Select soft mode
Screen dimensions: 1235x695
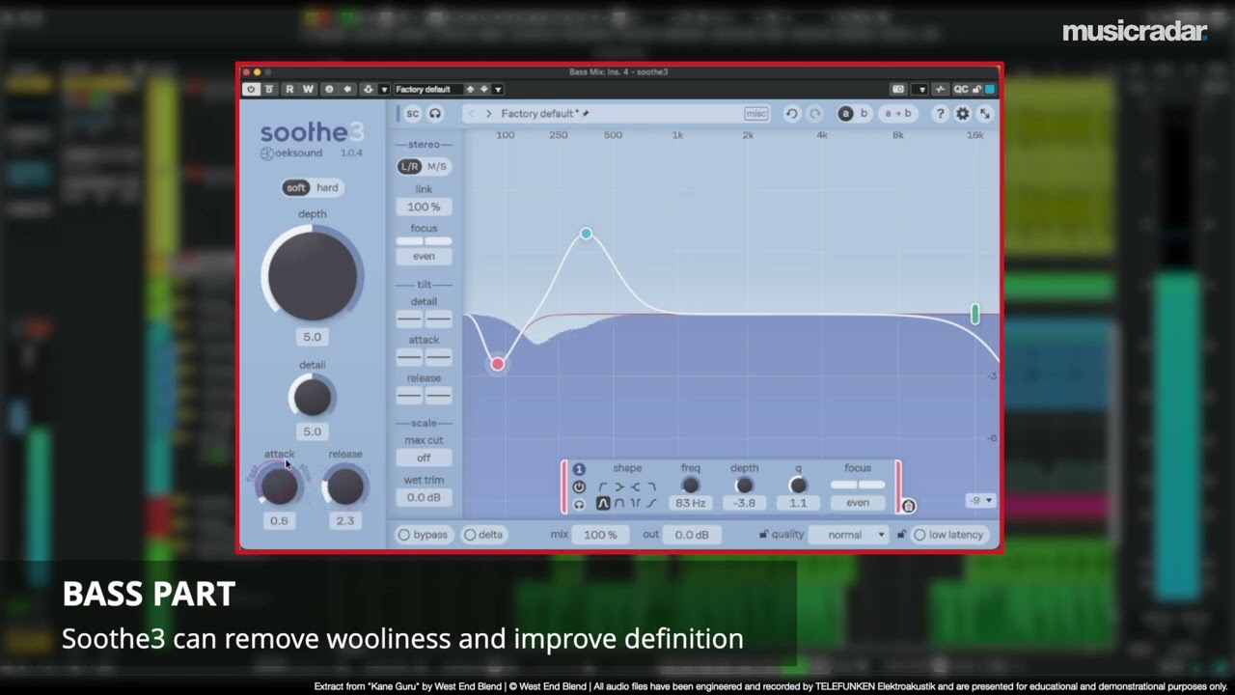296,188
